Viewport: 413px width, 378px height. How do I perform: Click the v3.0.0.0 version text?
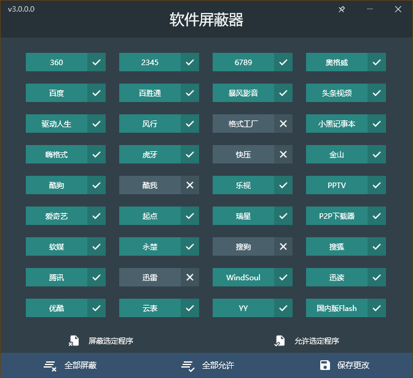pyautogui.click(x=21, y=9)
